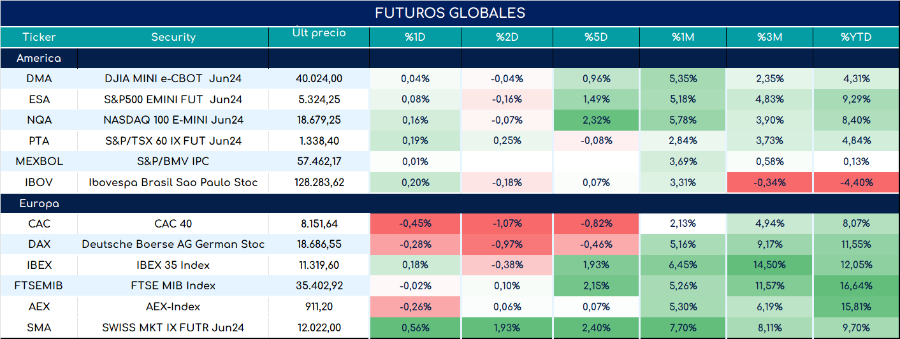Click the FUTUROS GLOBALES title banner
The image size is (900, 339).
click(x=450, y=13)
